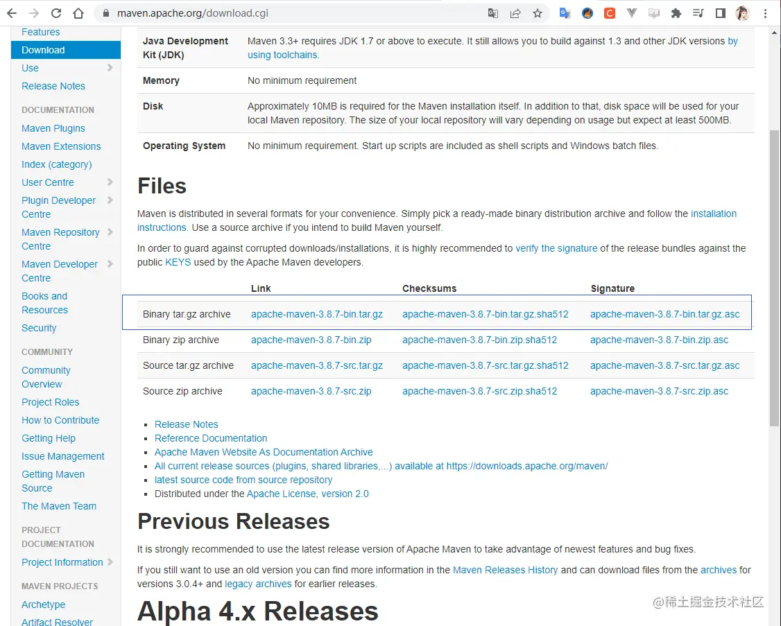Open Apache License, version 2.0 link

[x=308, y=494]
